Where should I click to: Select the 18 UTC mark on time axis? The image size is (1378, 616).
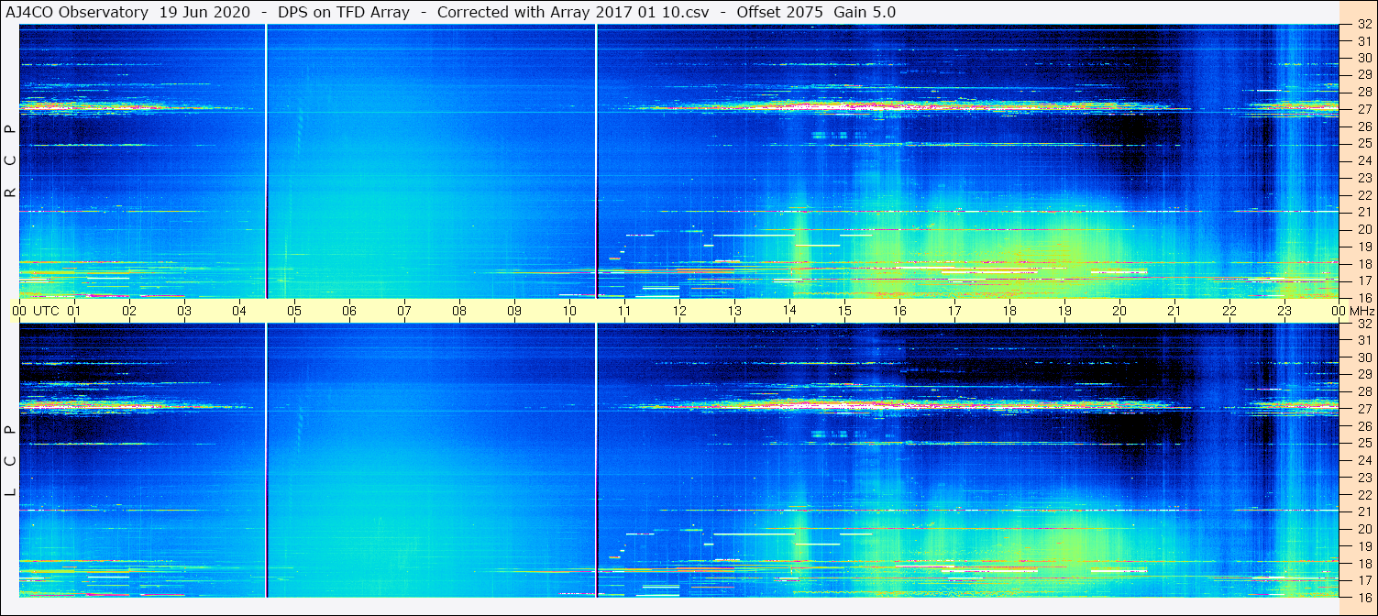pyautogui.click(x=1009, y=311)
